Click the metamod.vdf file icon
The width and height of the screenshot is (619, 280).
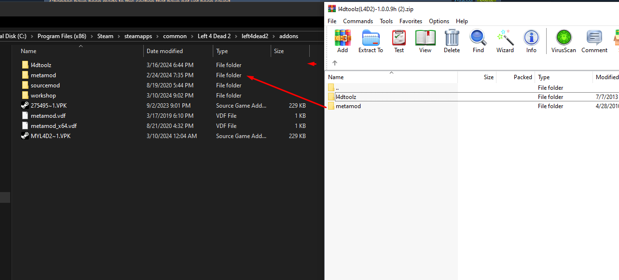pos(25,115)
